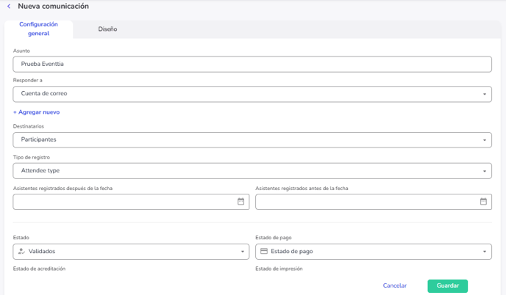This screenshot has width=506, height=295.
Task: Open calendar picker for registrados después de la fecha
Action: tap(240, 202)
